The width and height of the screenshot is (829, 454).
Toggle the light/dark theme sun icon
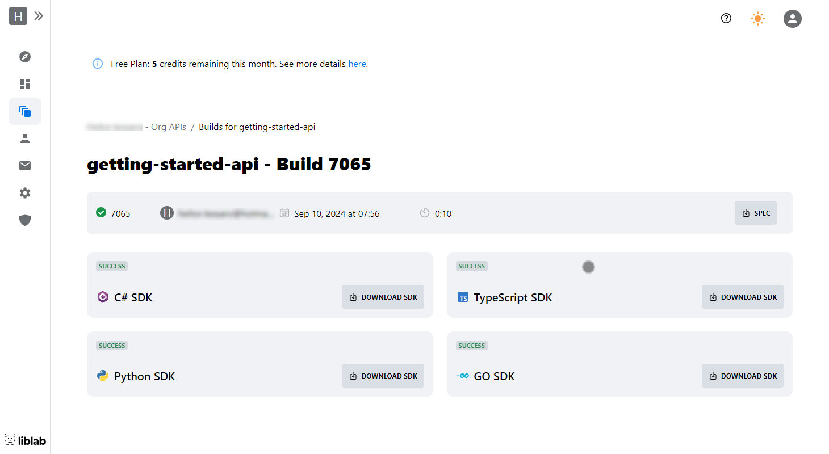[757, 19]
